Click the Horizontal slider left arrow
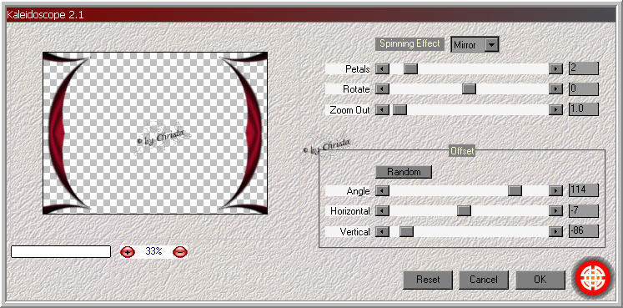The height and width of the screenshot is (308, 623). (382, 211)
